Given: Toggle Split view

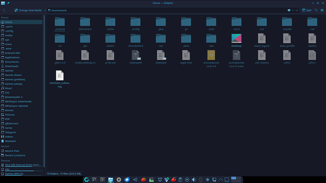Looking at the screenshot, I should click(x=307, y=10).
